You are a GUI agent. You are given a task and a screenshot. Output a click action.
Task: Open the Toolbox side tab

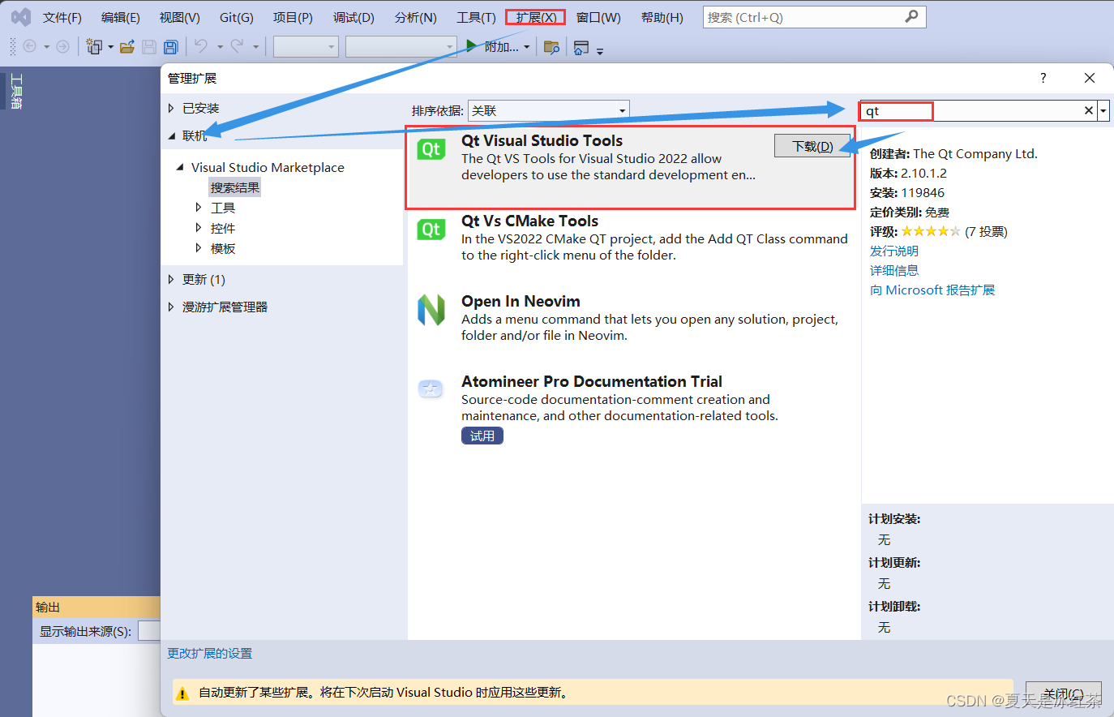pyautogui.click(x=15, y=91)
